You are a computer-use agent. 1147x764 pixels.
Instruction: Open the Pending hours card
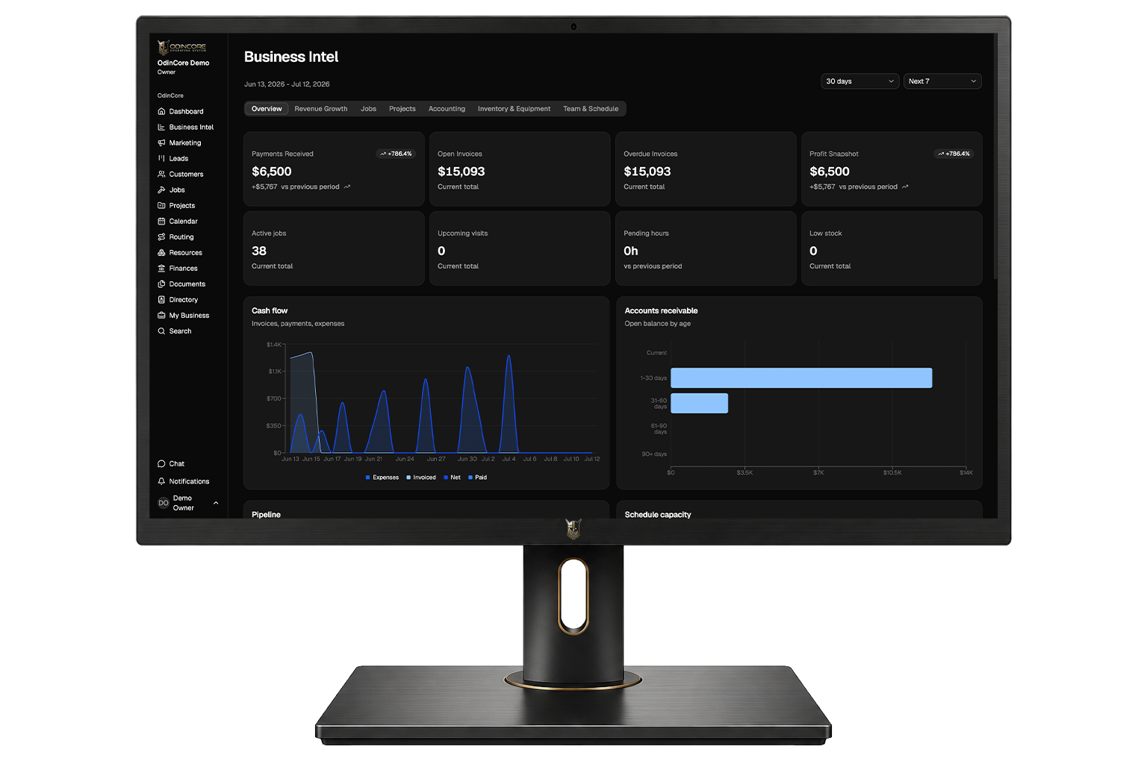(706, 248)
